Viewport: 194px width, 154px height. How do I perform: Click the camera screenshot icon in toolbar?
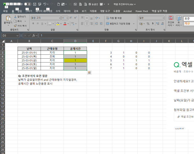(75, 4)
